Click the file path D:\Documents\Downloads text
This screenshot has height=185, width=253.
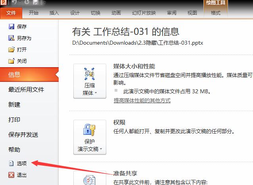click(x=138, y=43)
